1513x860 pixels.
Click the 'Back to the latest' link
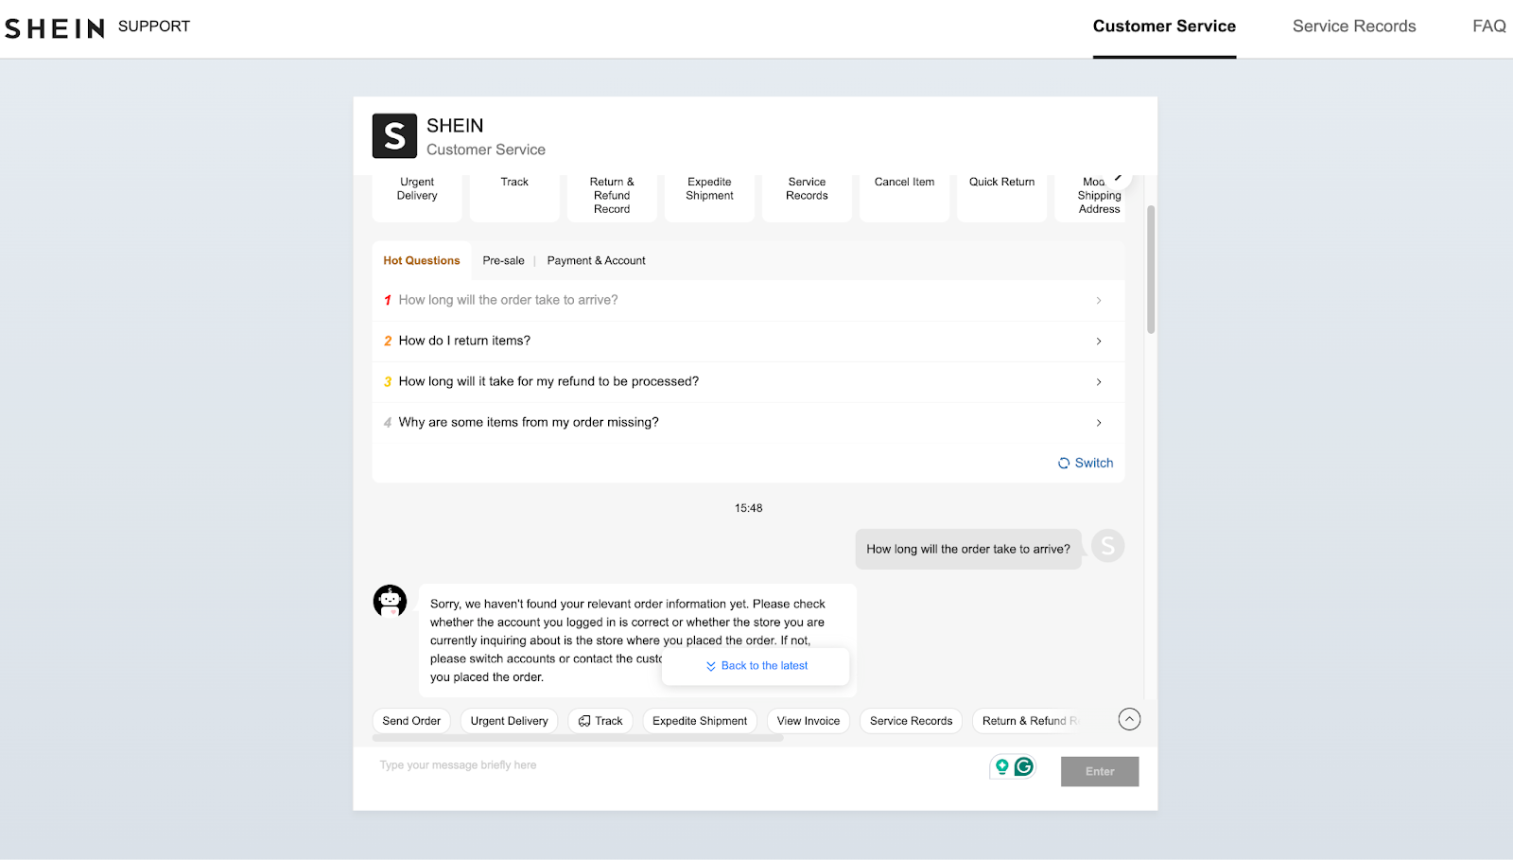(755, 665)
